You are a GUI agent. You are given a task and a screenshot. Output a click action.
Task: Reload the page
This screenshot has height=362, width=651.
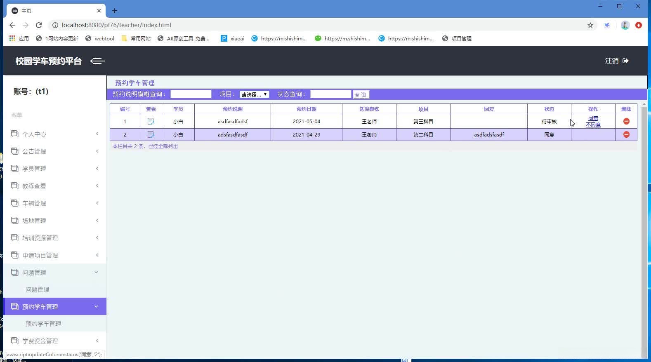39,25
